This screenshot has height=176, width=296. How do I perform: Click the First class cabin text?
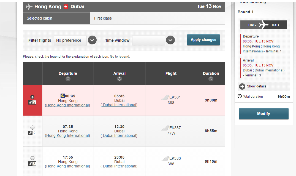[103, 18]
